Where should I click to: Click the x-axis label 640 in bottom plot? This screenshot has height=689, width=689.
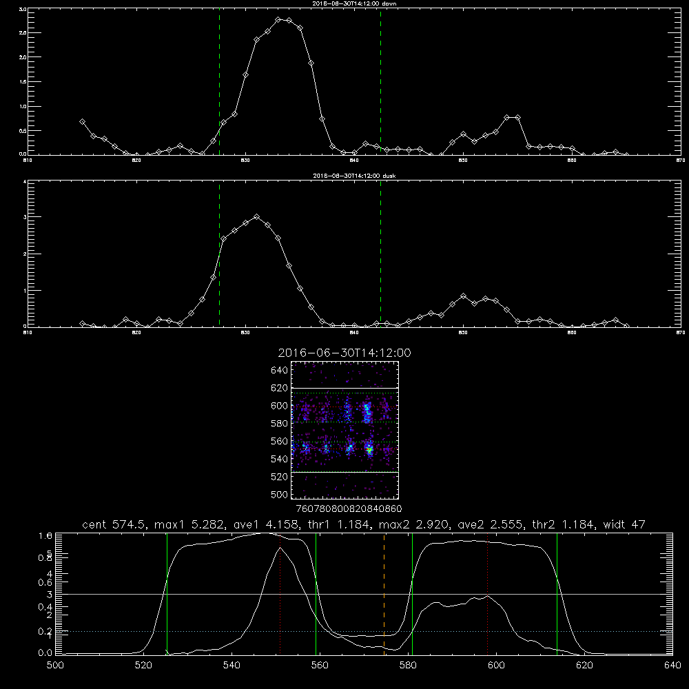pos(672,666)
